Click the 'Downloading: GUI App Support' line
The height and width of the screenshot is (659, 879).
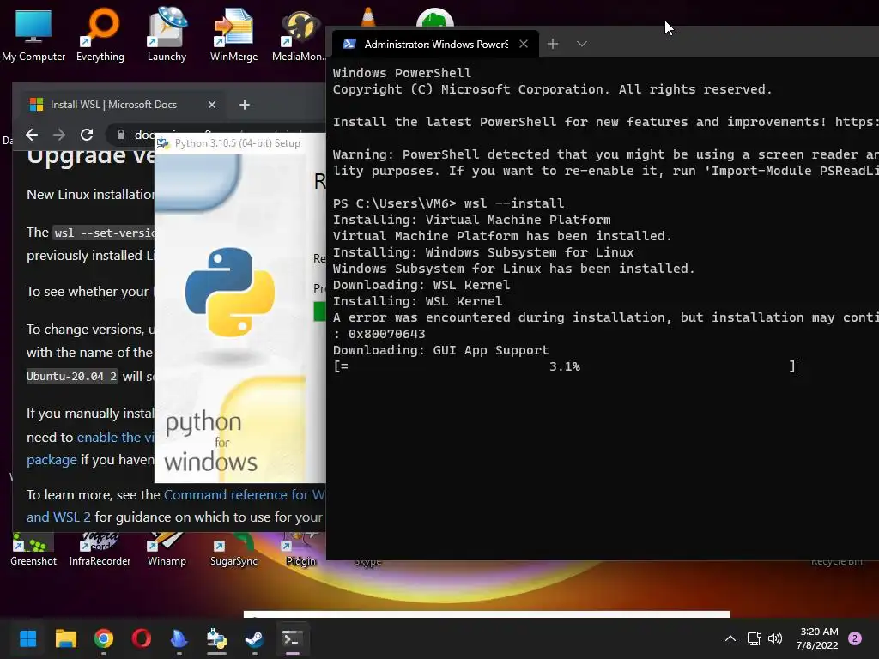(x=440, y=350)
